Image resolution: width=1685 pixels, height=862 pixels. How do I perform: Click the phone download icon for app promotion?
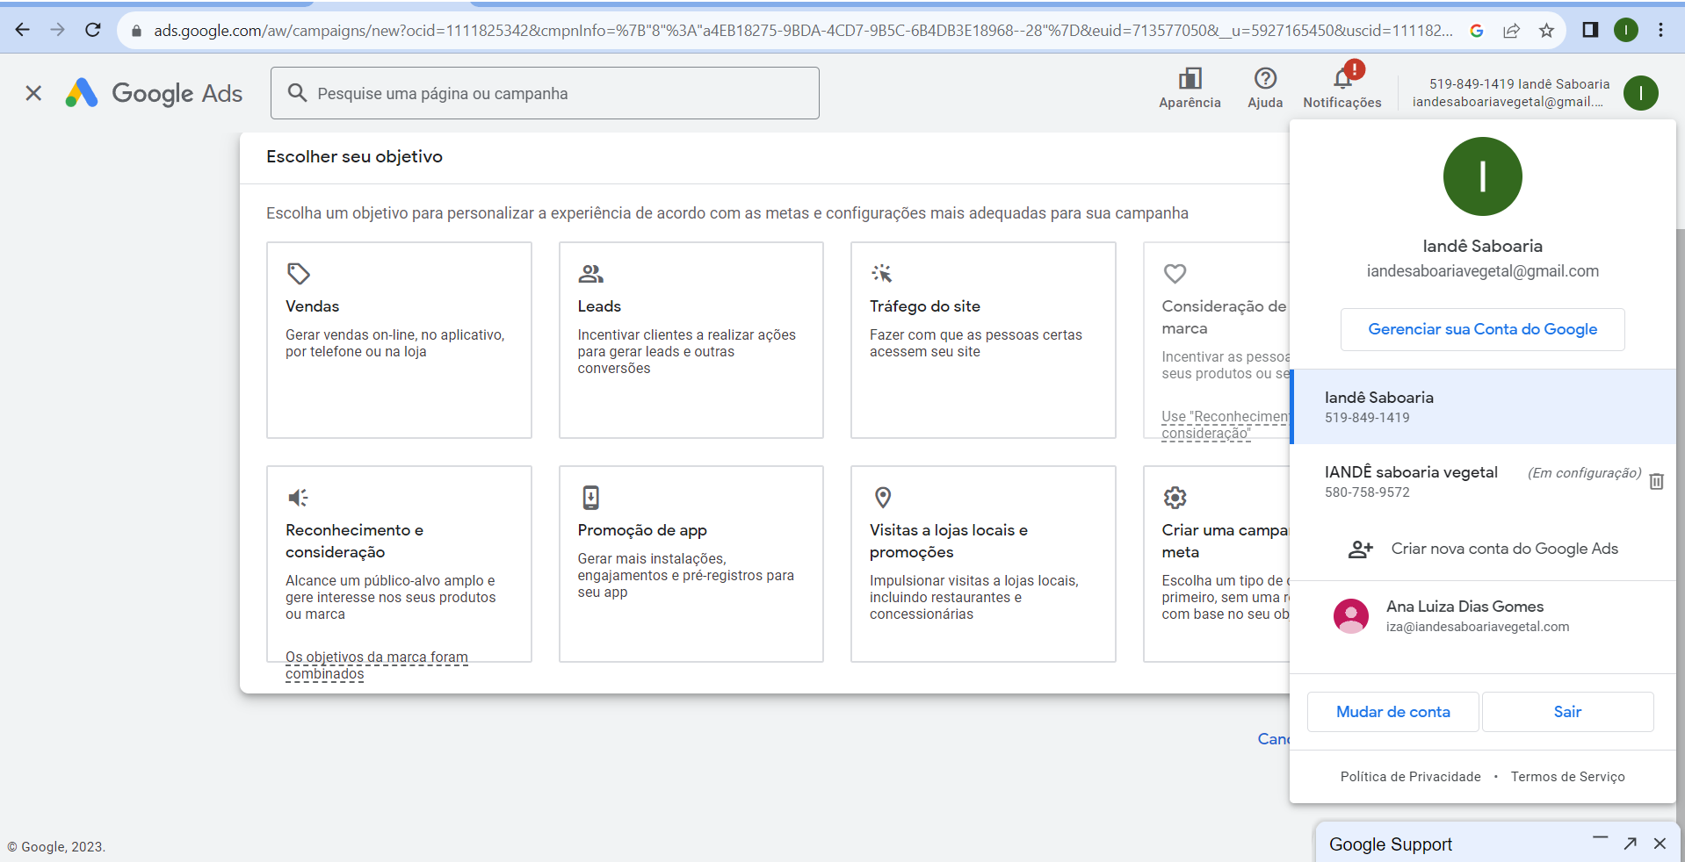(591, 498)
